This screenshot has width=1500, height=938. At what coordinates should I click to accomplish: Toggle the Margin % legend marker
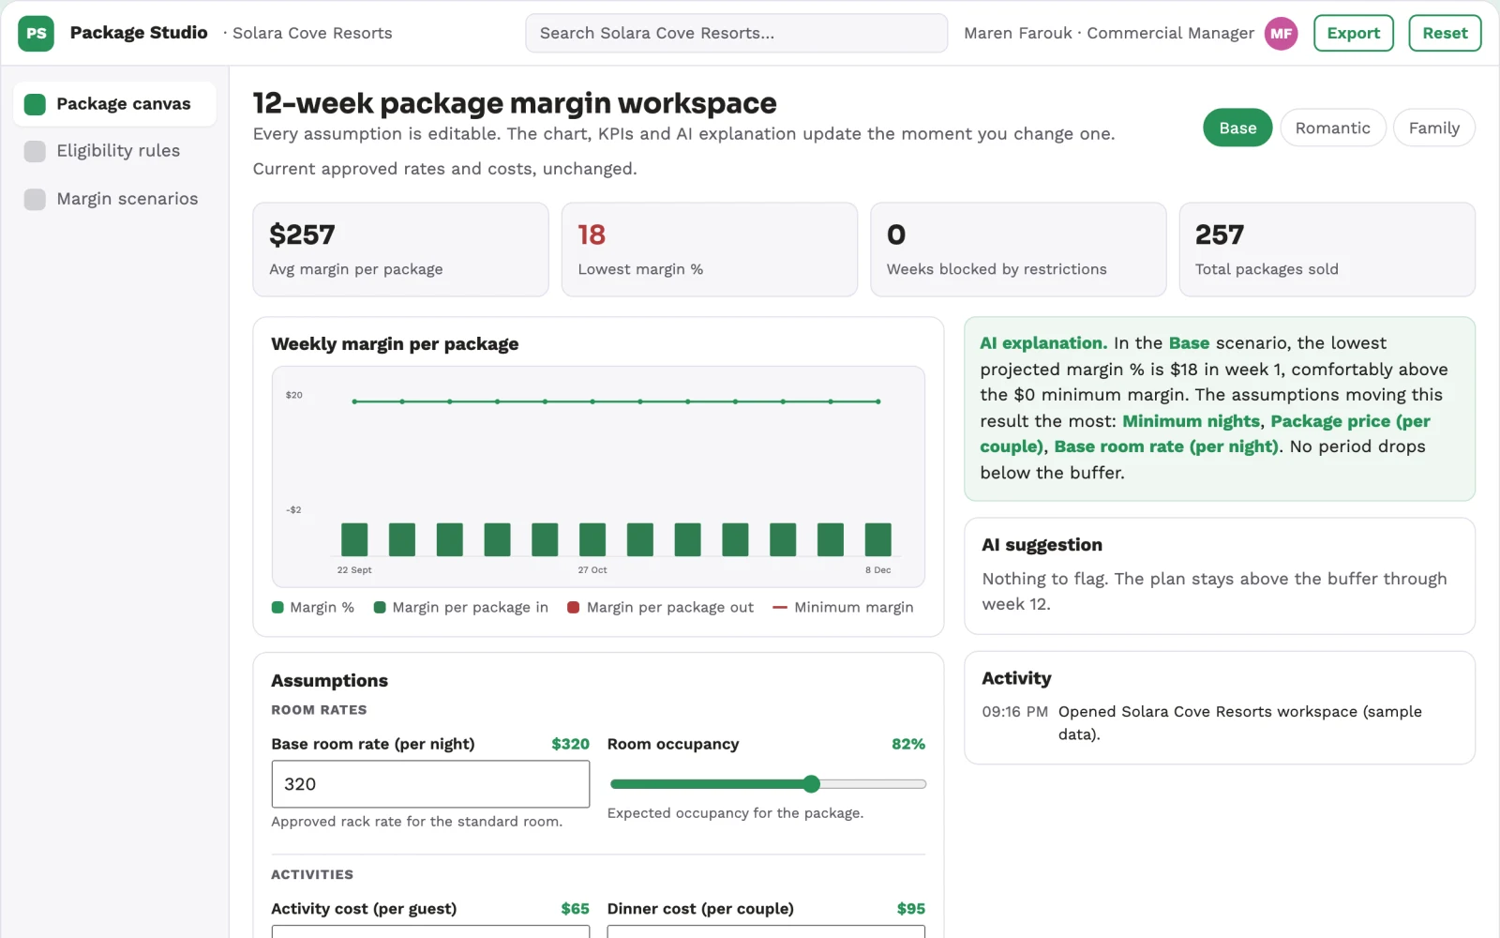click(277, 607)
